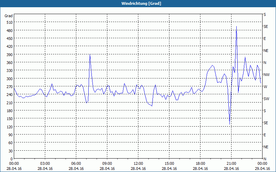Click the 360 y-axis value
276x172 pixels.
pyautogui.click(x=10, y=63)
